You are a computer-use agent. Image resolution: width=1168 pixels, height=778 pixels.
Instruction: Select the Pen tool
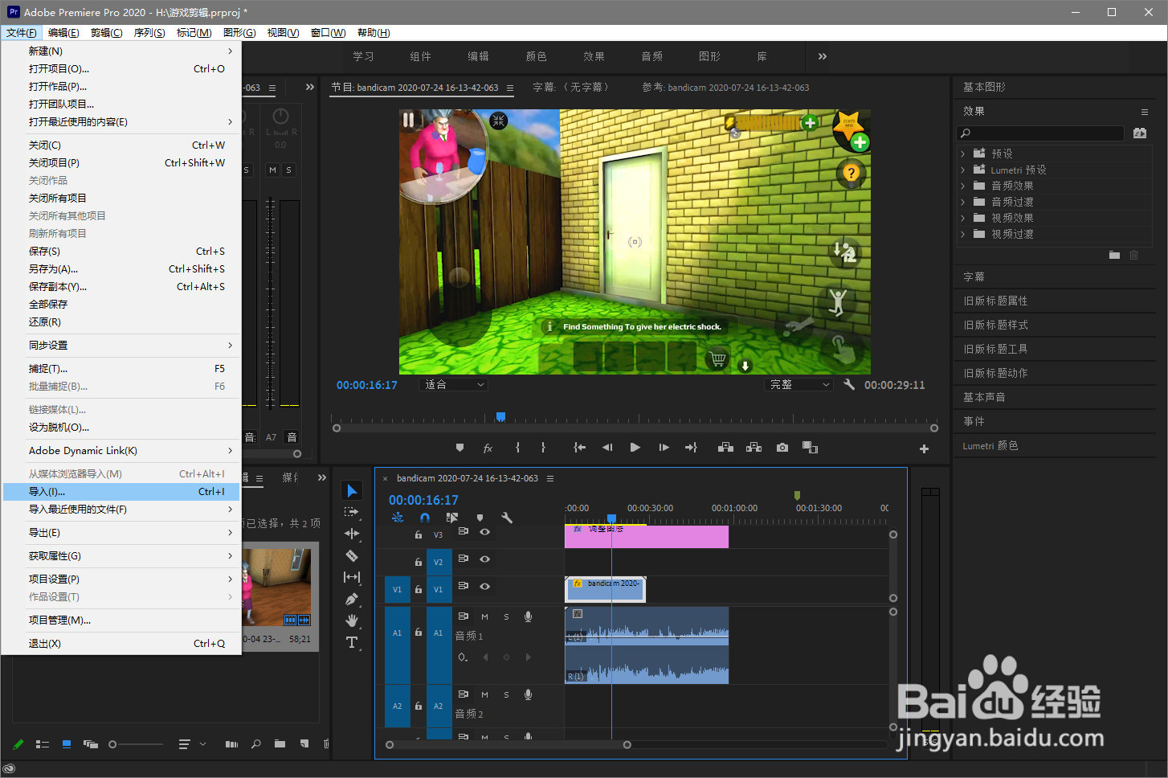tap(351, 599)
